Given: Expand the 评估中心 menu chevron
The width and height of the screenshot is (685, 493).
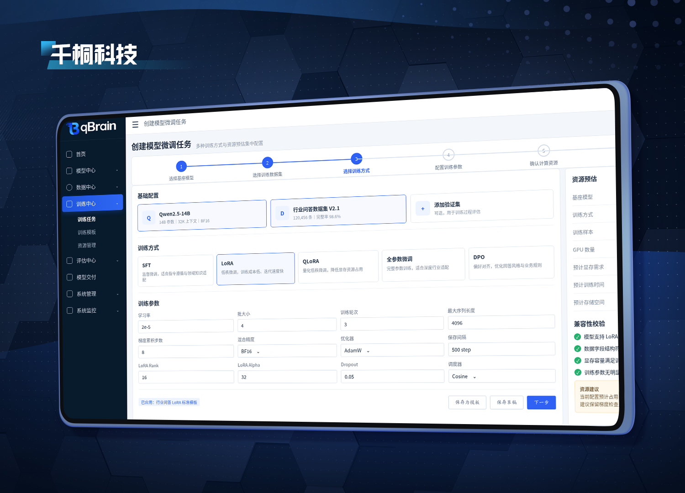Looking at the screenshot, I should 117,261.
